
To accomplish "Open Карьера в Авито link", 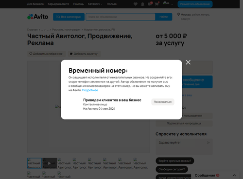I will click(58, 4).
